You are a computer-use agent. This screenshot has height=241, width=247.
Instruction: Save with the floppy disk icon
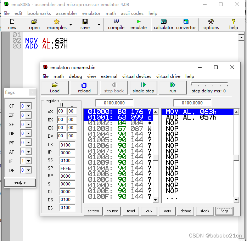point(85,21)
